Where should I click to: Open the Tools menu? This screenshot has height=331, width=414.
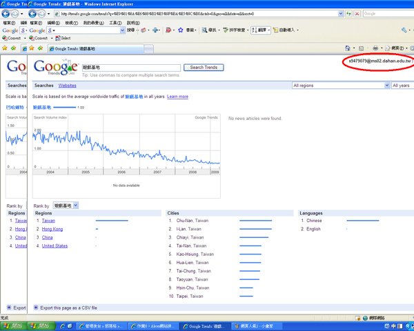tap(115, 23)
